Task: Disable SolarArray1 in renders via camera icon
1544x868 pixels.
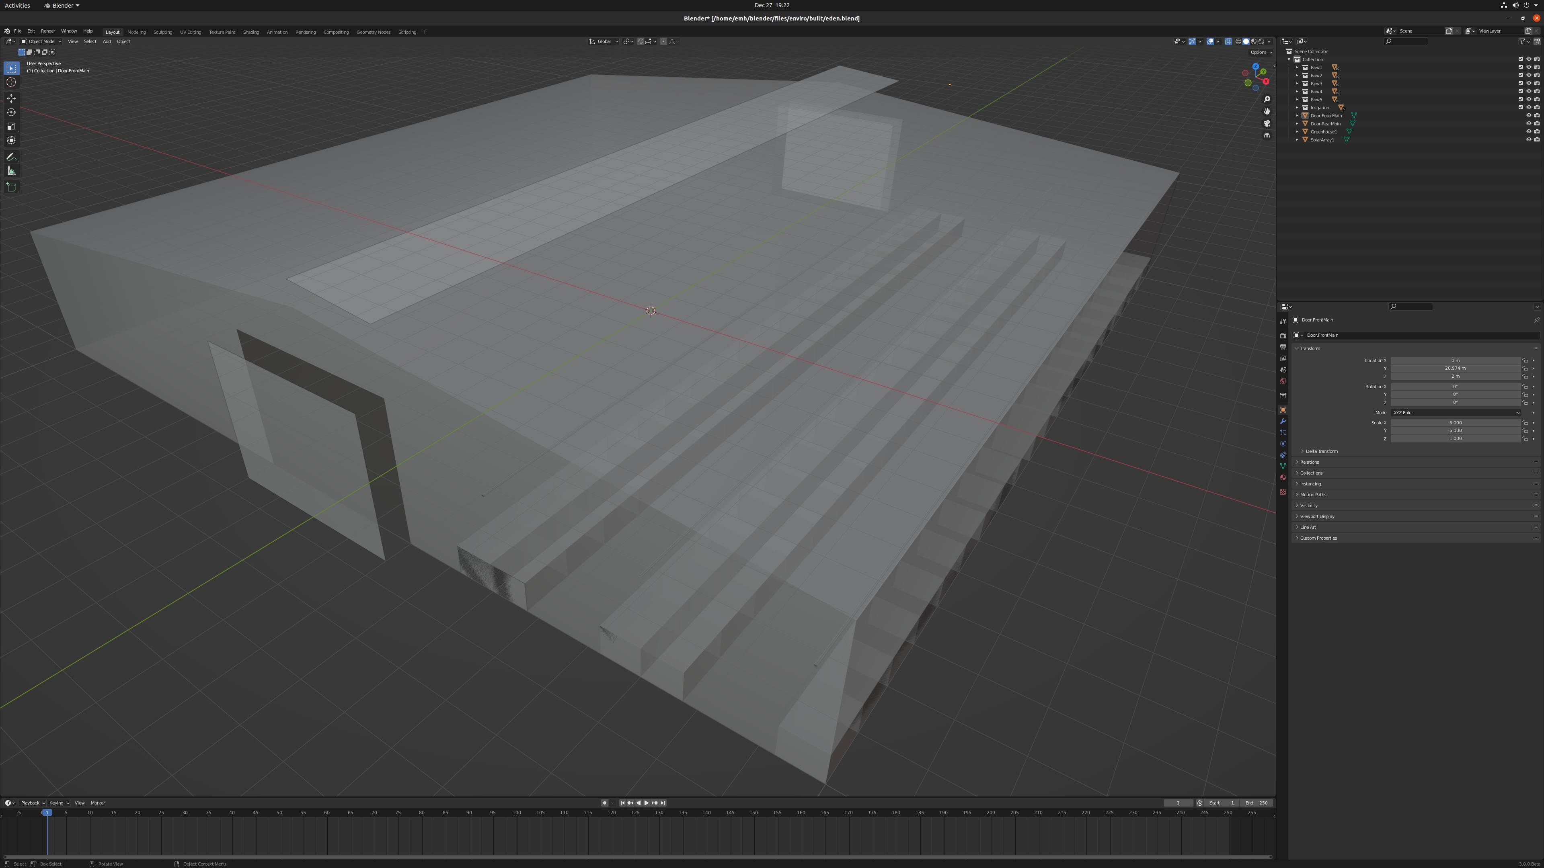Action: pos(1537,139)
